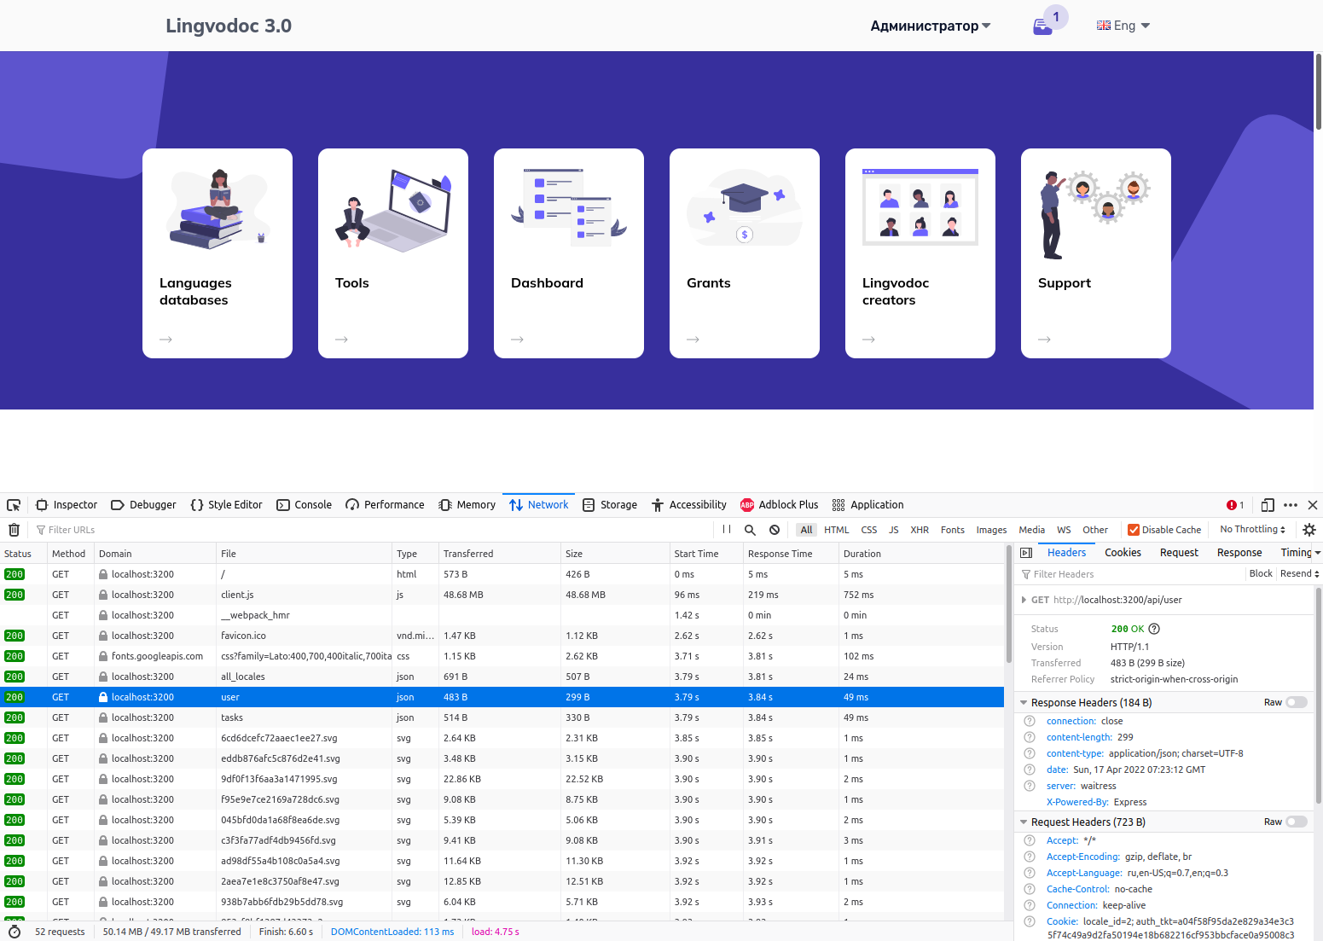The height and width of the screenshot is (941, 1323).
Task: Click the pause recording network log icon
Action: [726, 529]
